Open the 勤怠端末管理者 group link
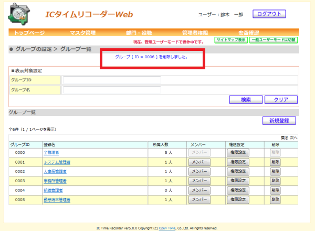315x231 pixels. [x=57, y=199]
